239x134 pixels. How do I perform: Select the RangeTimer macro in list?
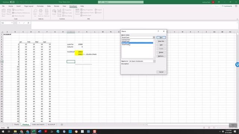[137, 41]
